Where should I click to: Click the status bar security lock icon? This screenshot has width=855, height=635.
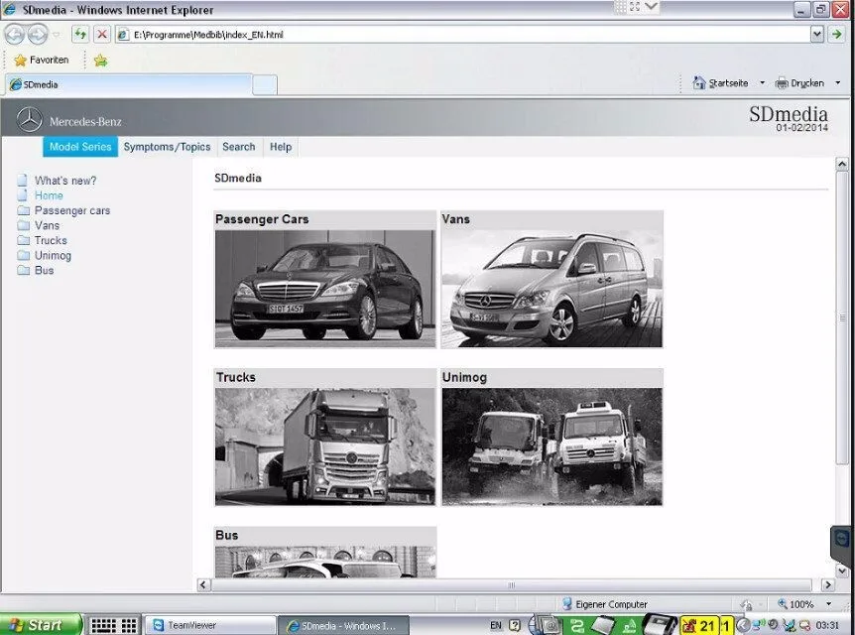(x=746, y=604)
